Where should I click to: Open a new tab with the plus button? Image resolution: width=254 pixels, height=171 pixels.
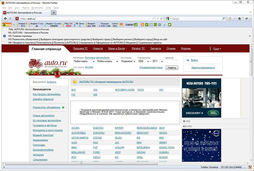coord(54,13)
